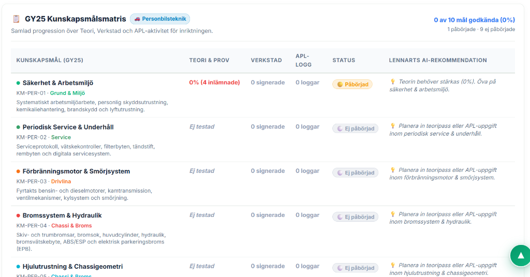The width and height of the screenshot is (530, 277).
Task: Click the APL-Logg column header
Action: pyautogui.click(x=303, y=60)
